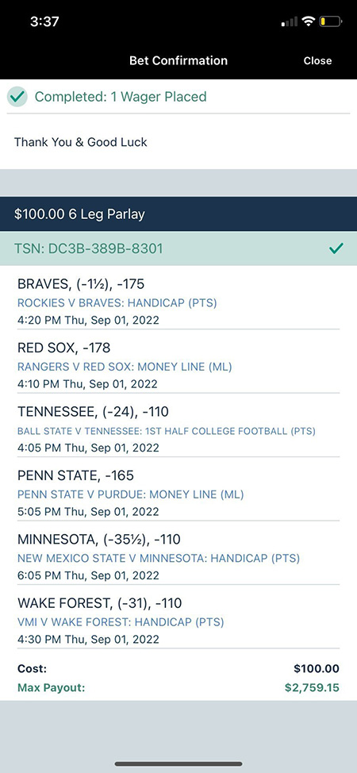Tap the Wi-Fi status icon
Screen dimensions: 357x773
[x=309, y=21]
